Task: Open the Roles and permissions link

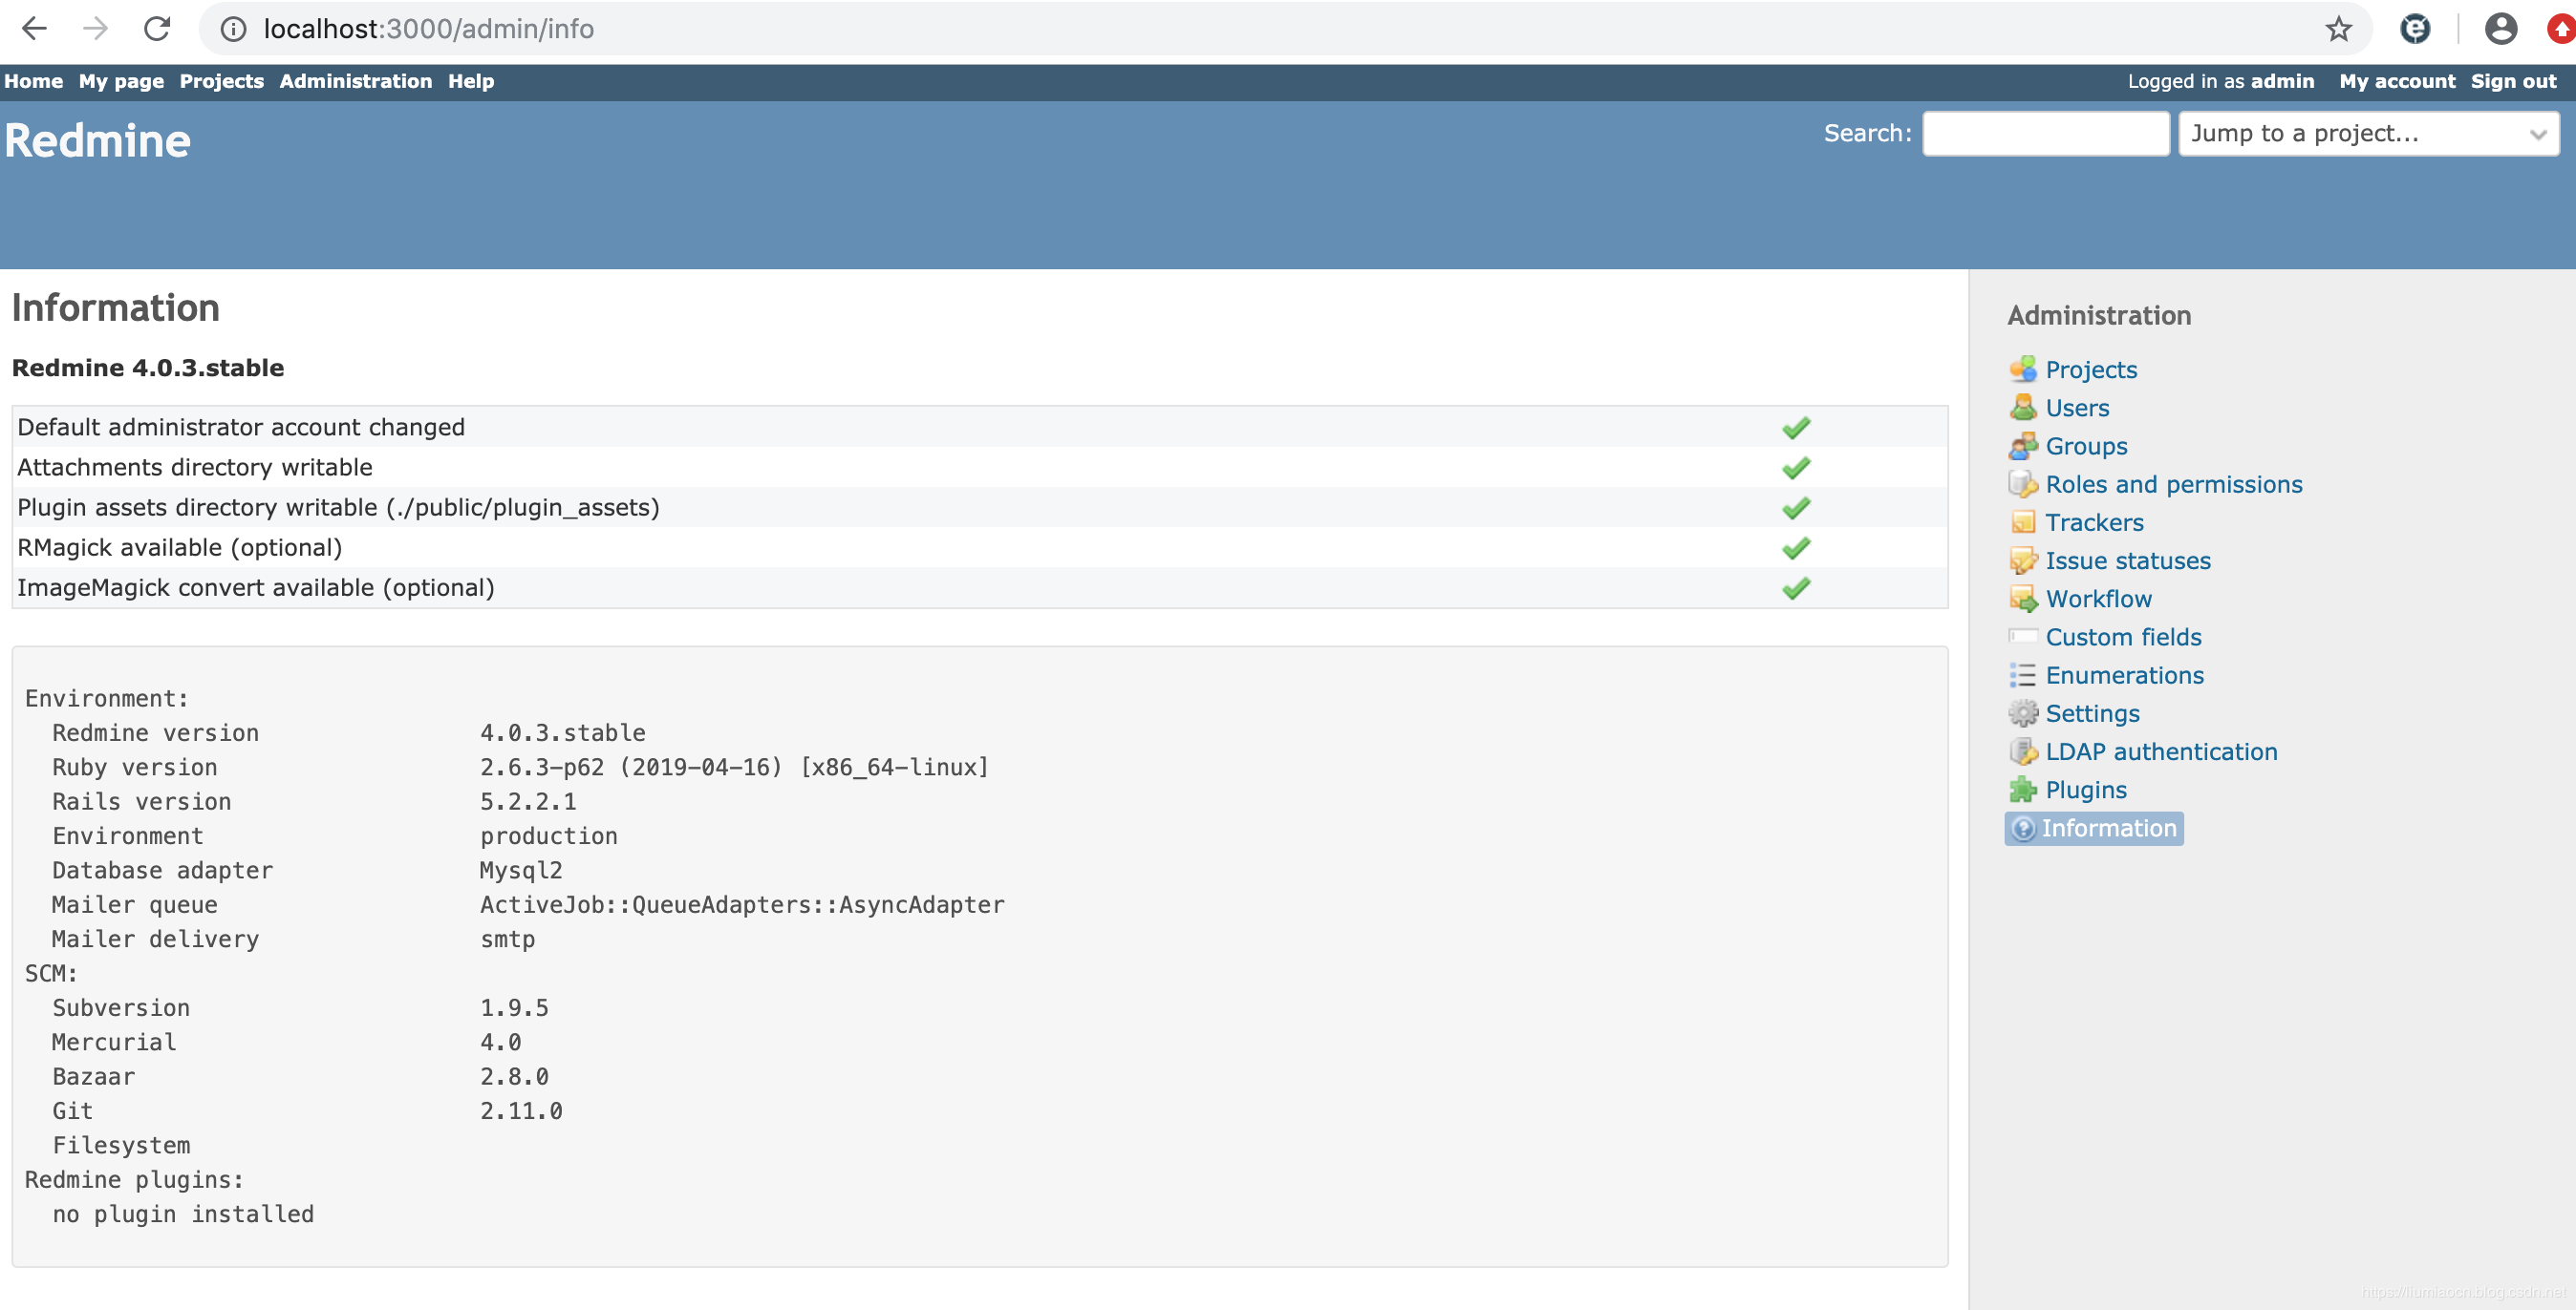Action: [2173, 485]
